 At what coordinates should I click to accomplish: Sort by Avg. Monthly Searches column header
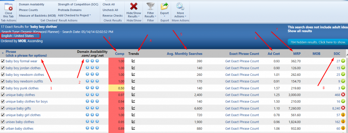[x=185, y=54]
